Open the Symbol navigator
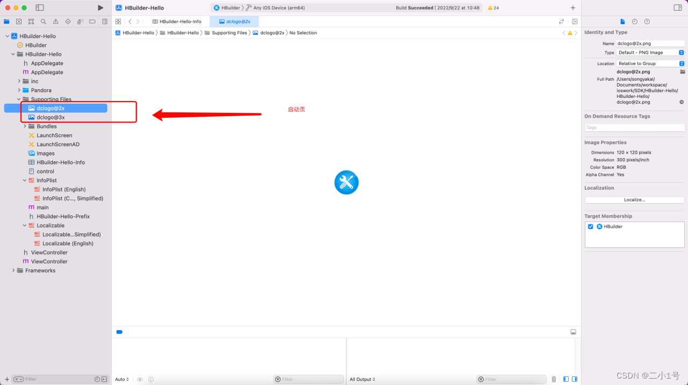The image size is (688, 385). [31, 22]
